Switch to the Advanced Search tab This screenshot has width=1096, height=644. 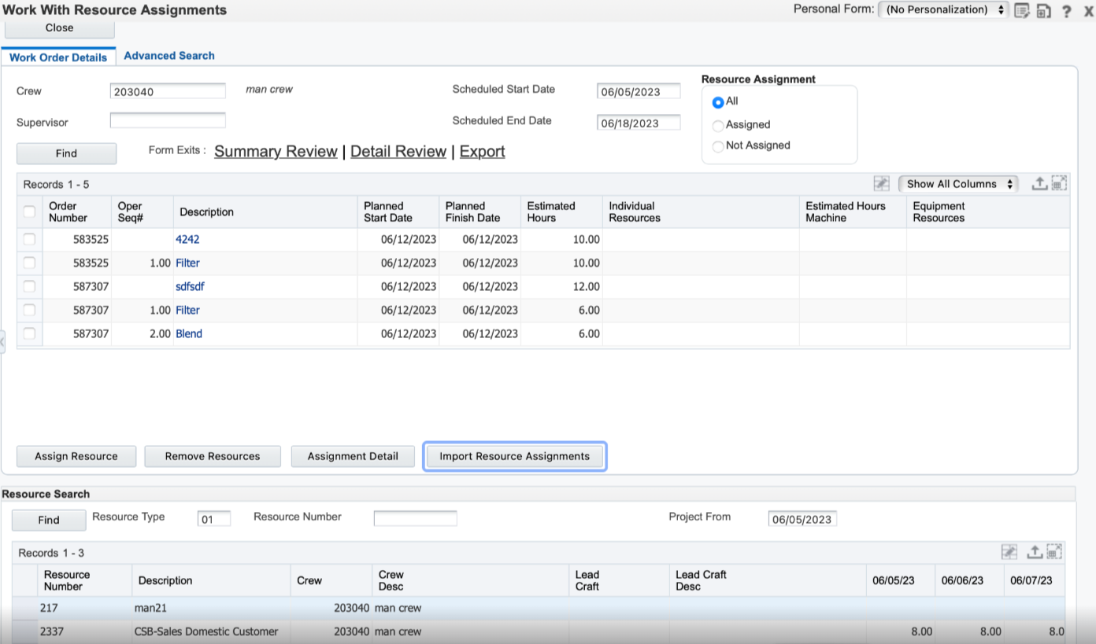(169, 56)
